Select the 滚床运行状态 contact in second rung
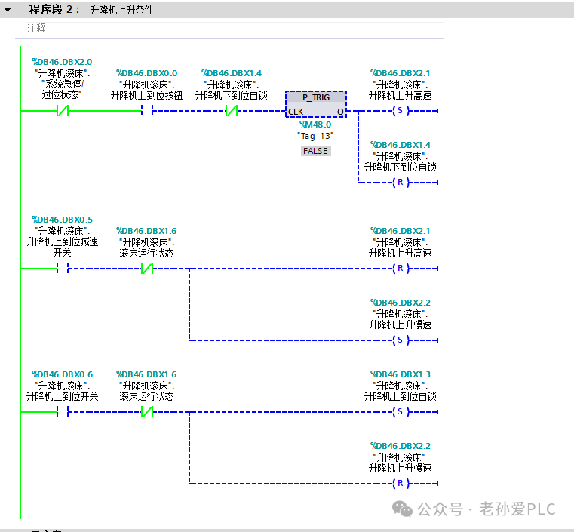Viewport: 574px width, 532px height. (147, 269)
